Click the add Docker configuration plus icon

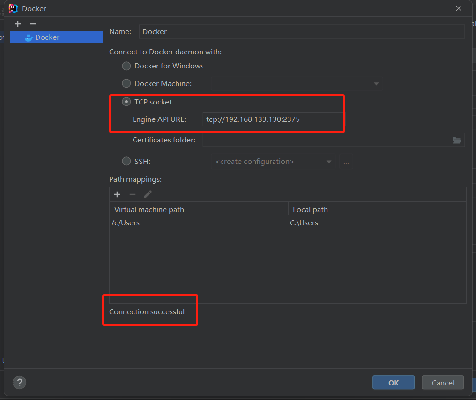[x=18, y=24]
